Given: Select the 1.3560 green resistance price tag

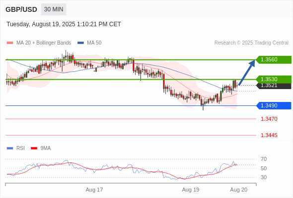Looking at the screenshot, I should point(274,60).
